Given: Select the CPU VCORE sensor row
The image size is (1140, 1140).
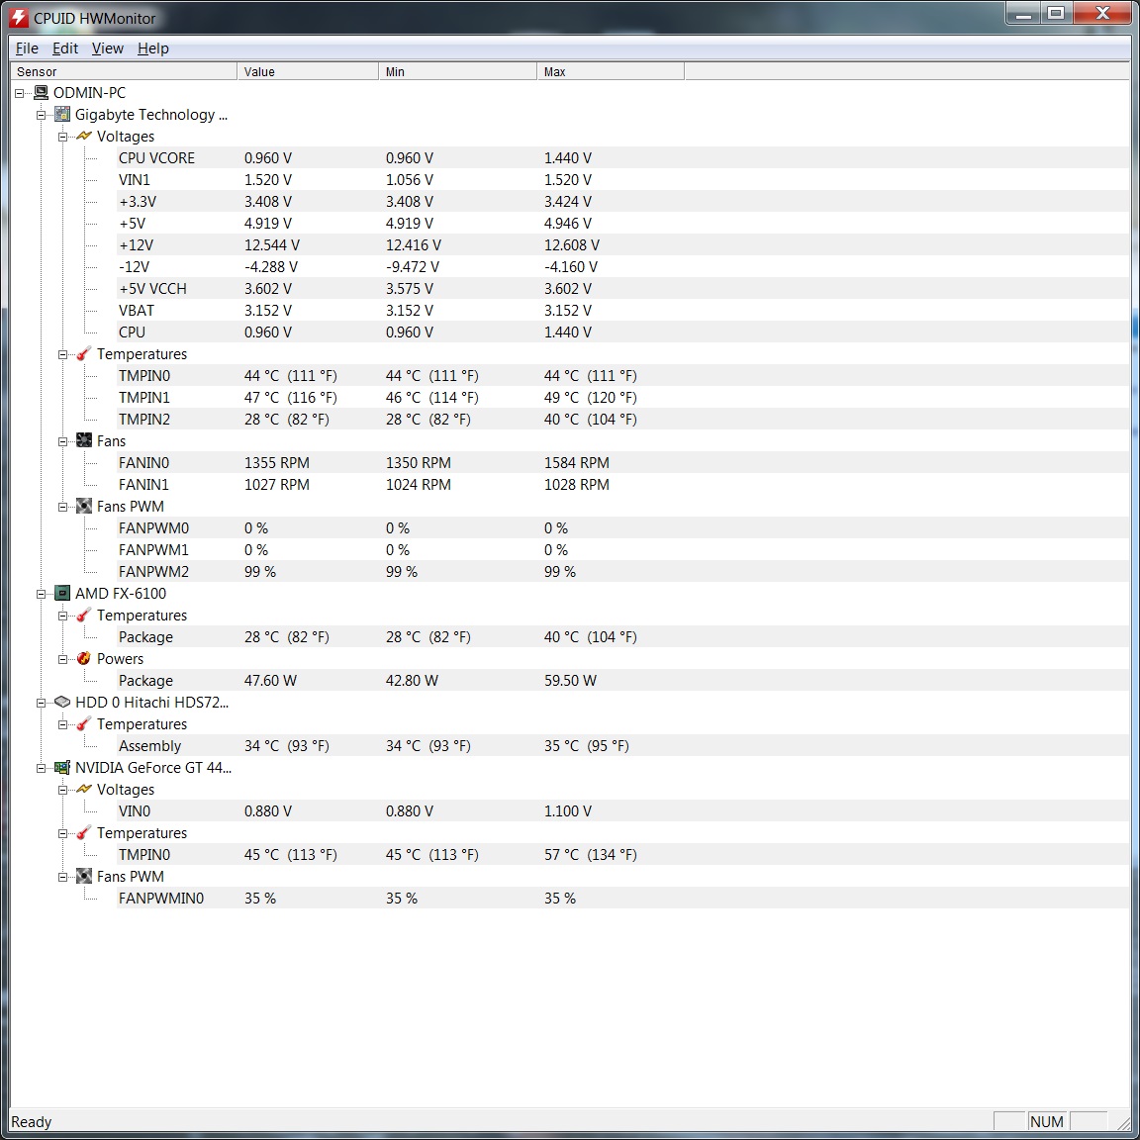Looking at the screenshot, I should [x=156, y=158].
